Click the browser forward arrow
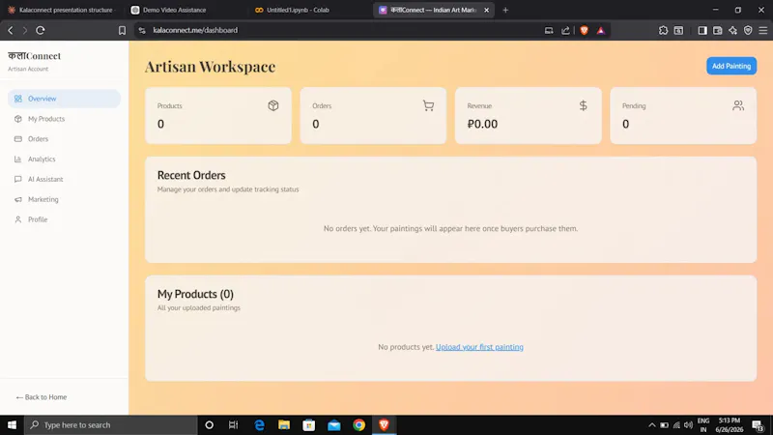 (25, 30)
